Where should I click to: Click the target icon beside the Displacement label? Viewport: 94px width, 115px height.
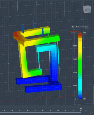click(73, 27)
